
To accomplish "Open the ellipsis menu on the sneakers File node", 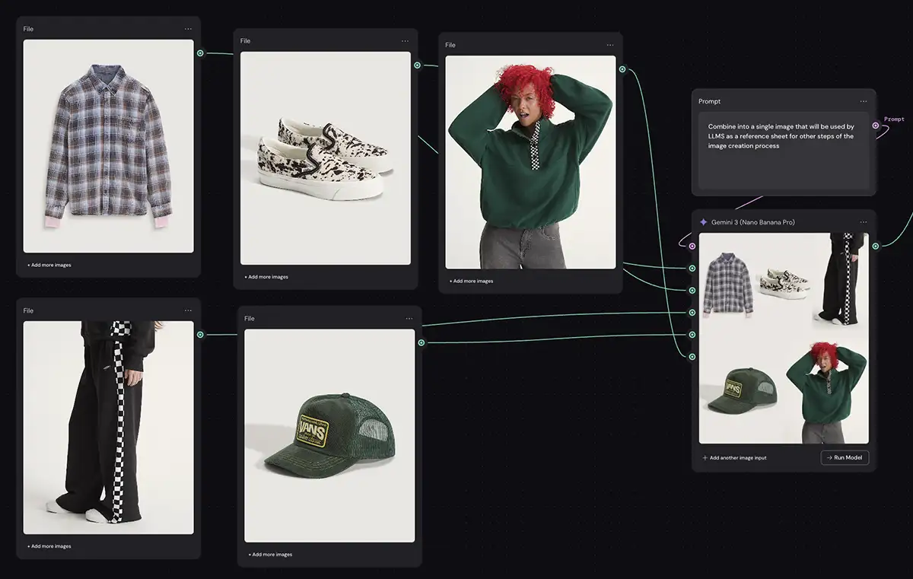I will click(x=406, y=41).
